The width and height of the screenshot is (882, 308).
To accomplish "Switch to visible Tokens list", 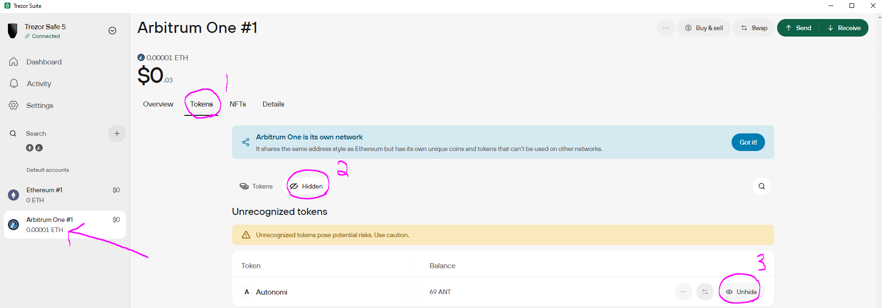I will pos(256,186).
